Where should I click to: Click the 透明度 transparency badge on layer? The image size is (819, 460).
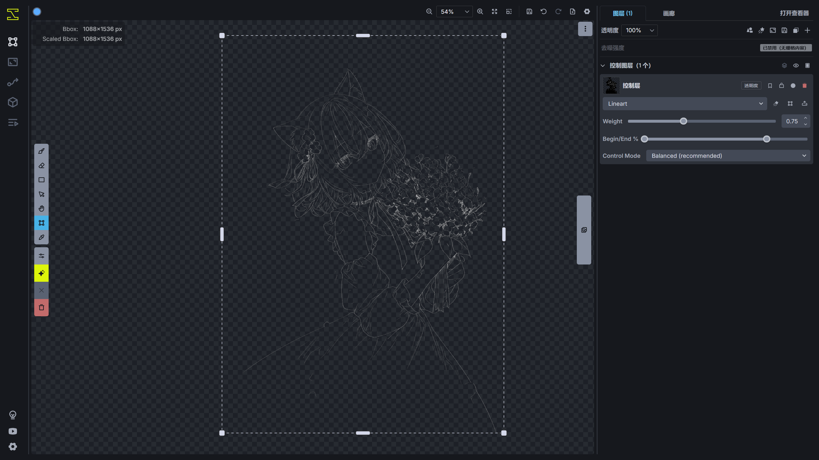(751, 86)
